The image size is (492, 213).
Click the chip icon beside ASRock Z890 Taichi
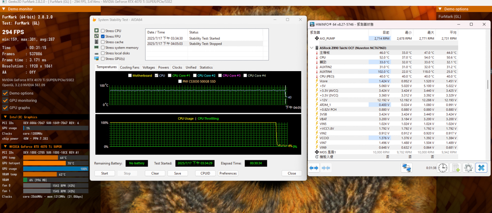pyautogui.click(x=316, y=48)
